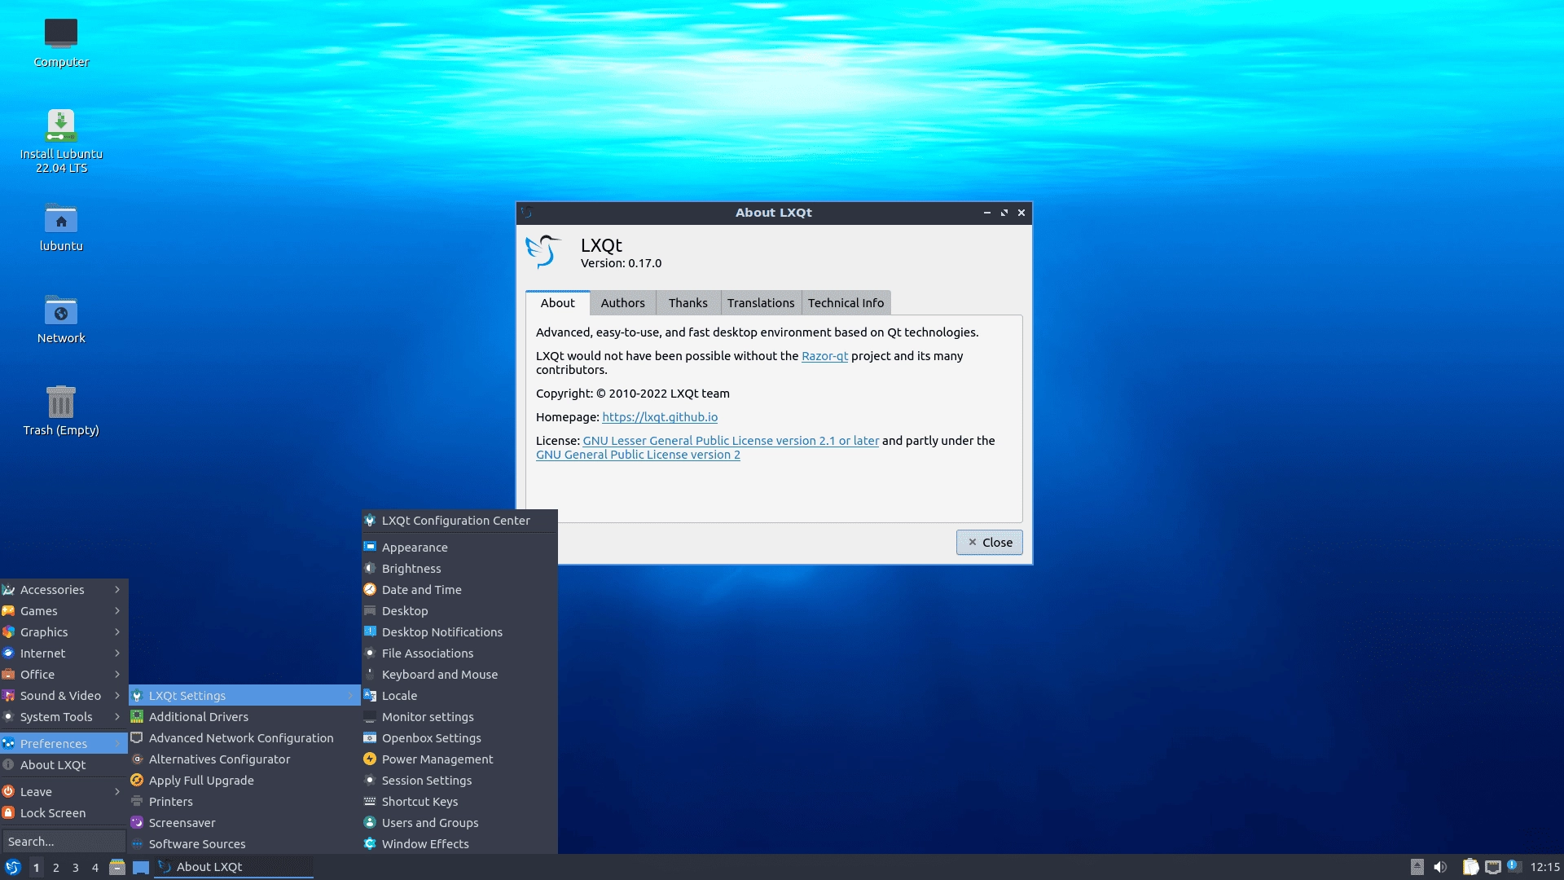Open GNU General Public License version 2 link
The width and height of the screenshot is (1564, 880).
click(638, 455)
